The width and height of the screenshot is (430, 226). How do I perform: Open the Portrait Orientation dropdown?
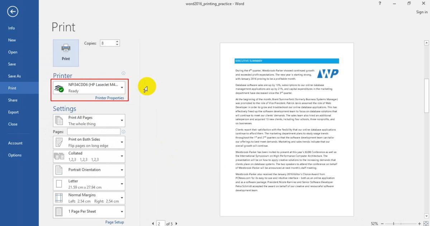click(89, 170)
